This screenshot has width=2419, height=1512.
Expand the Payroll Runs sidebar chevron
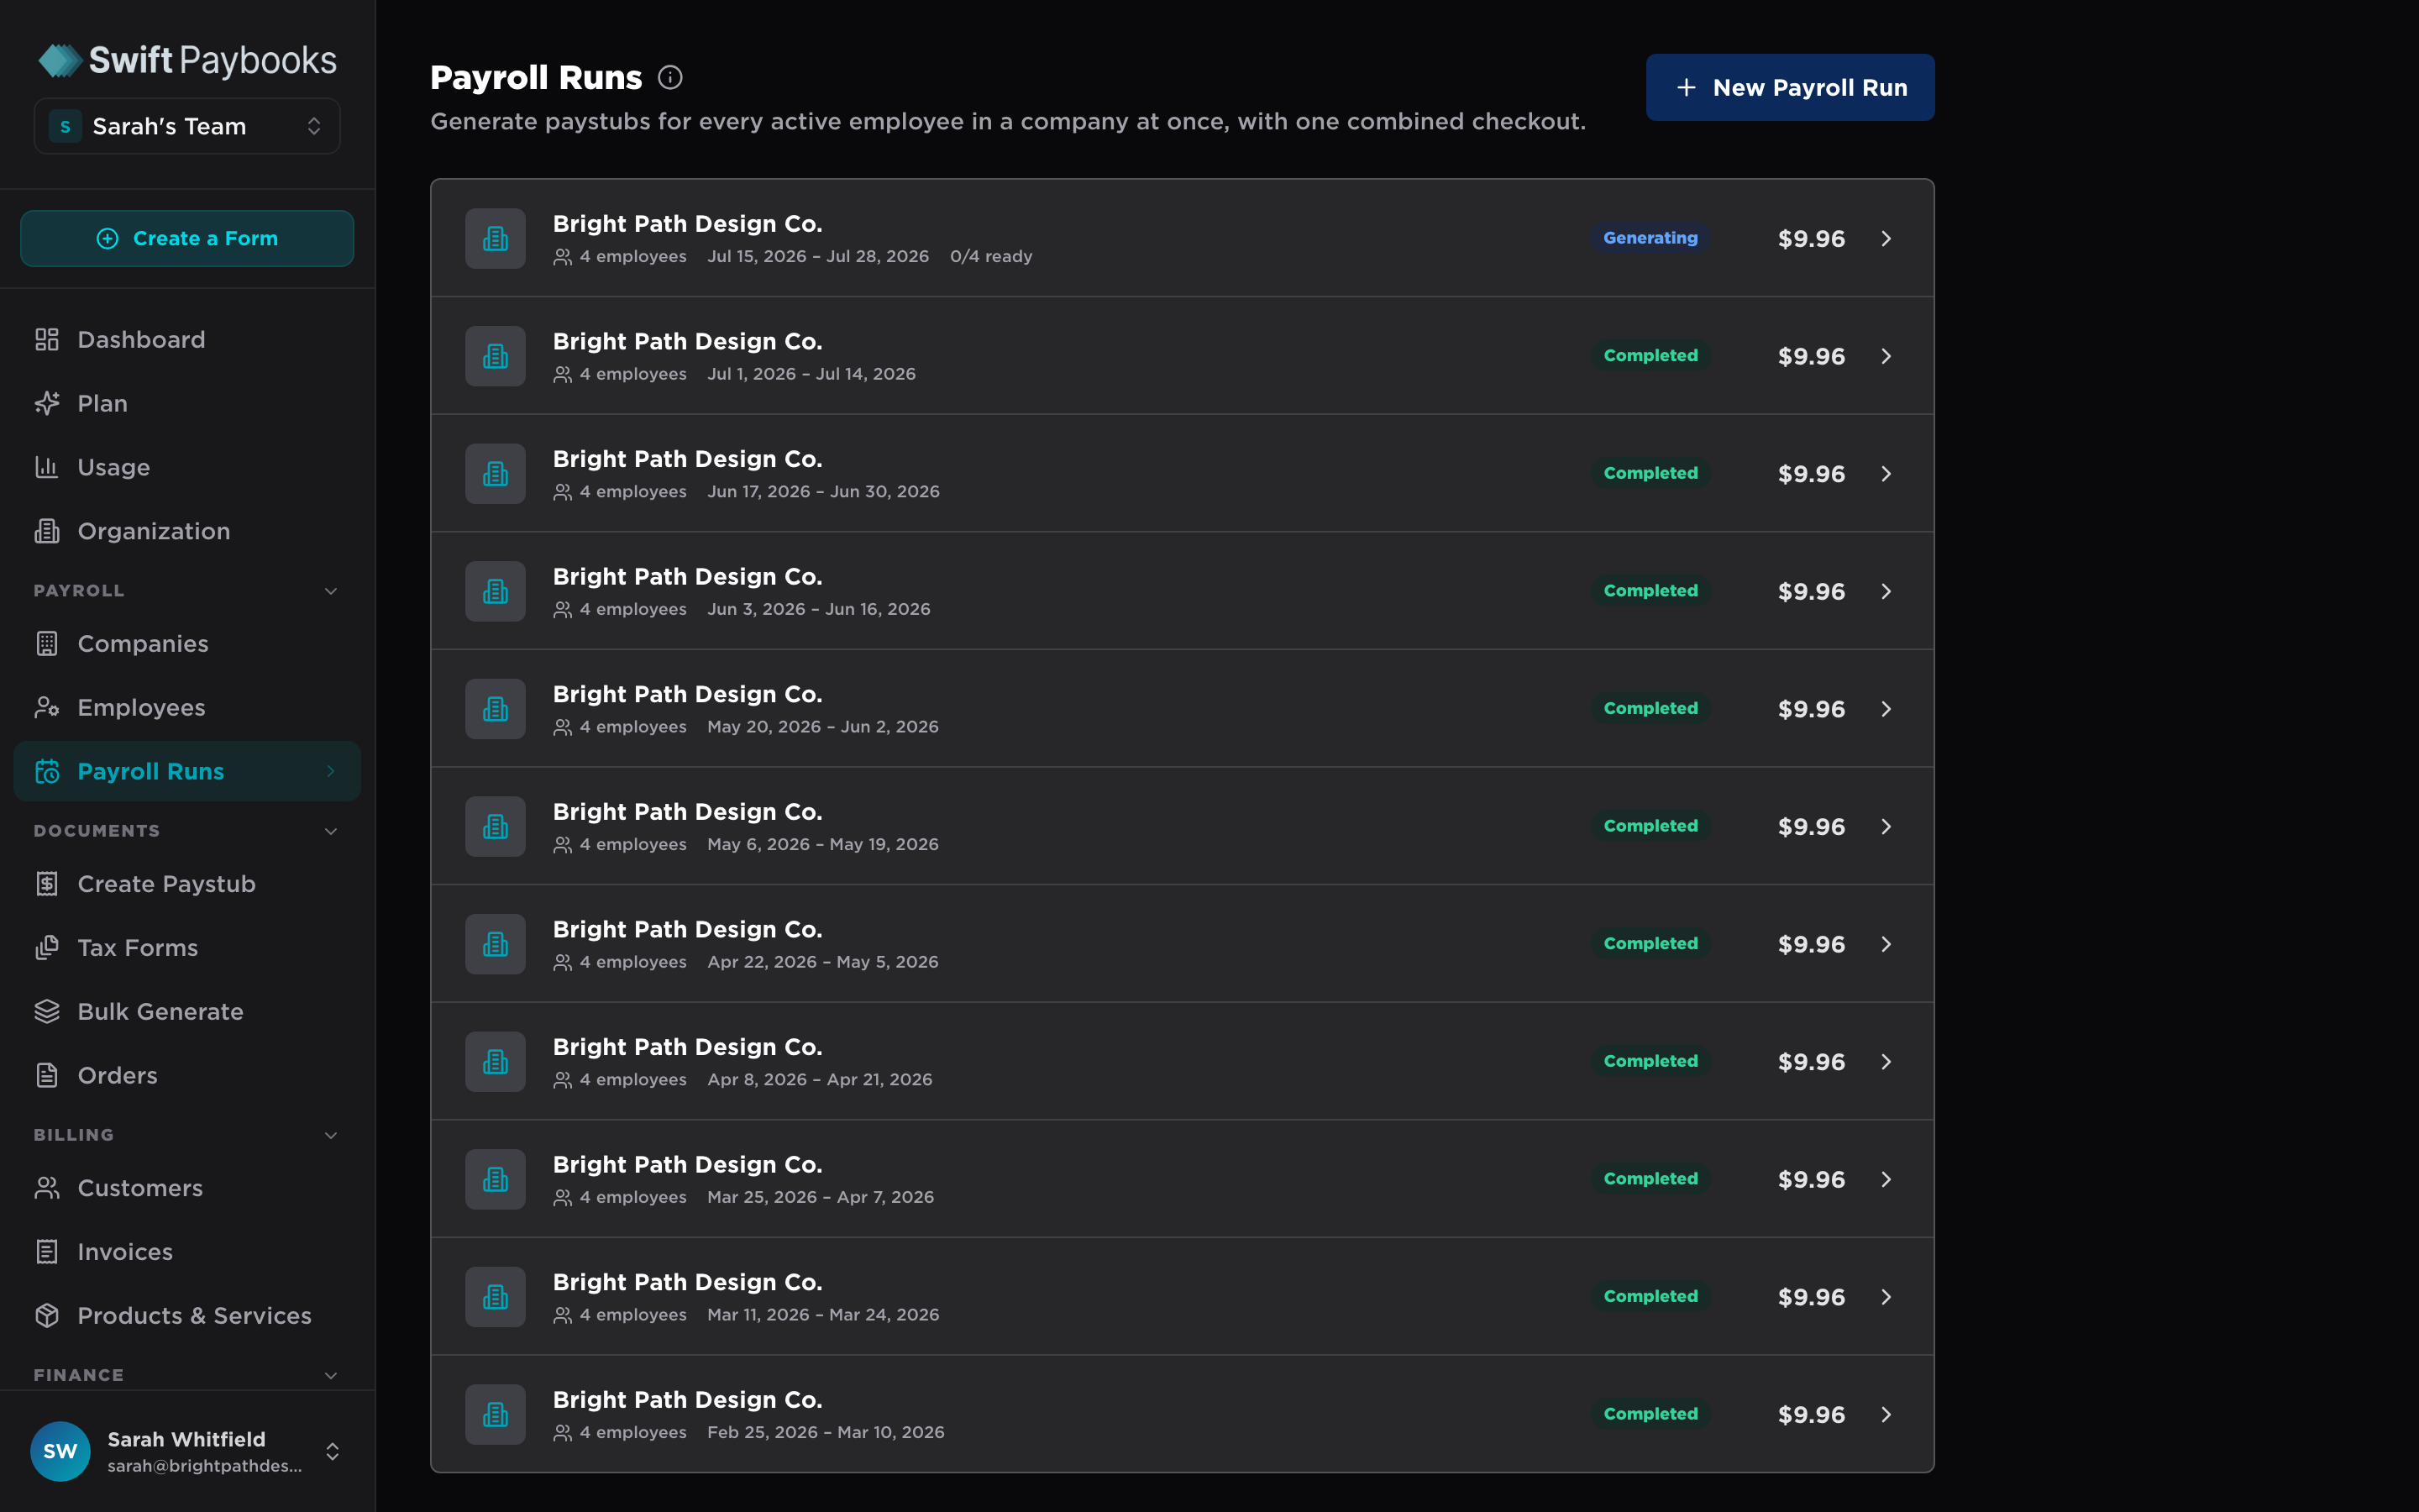(331, 771)
